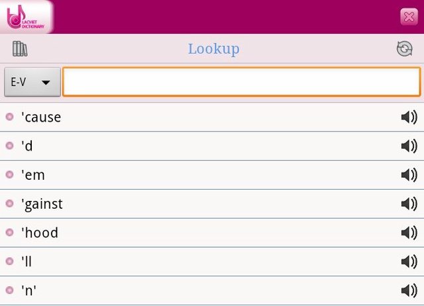Play pronunciation audio for 'hood
The image size is (424, 306).
pyautogui.click(x=409, y=233)
